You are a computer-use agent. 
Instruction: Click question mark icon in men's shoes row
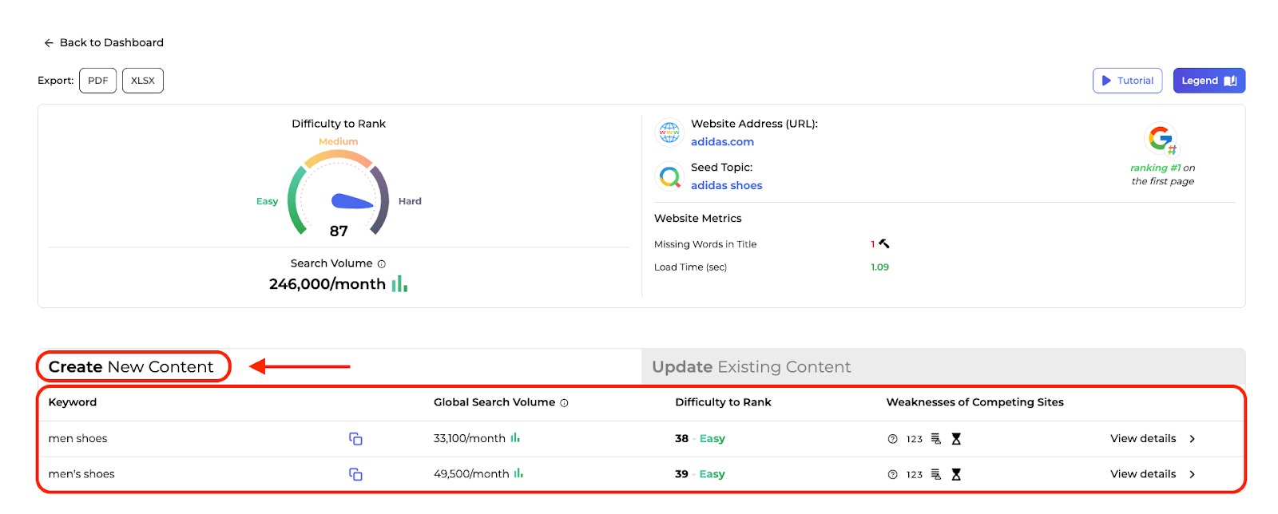tap(892, 475)
